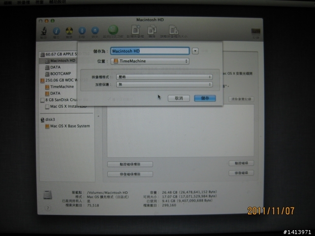Click the blue Save (儲存) button

(x=205, y=98)
